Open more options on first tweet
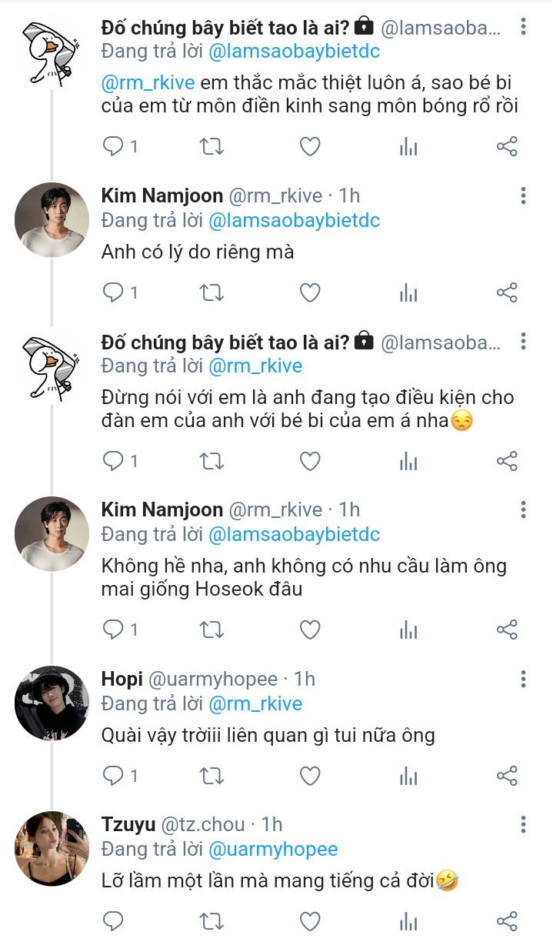 tap(523, 28)
